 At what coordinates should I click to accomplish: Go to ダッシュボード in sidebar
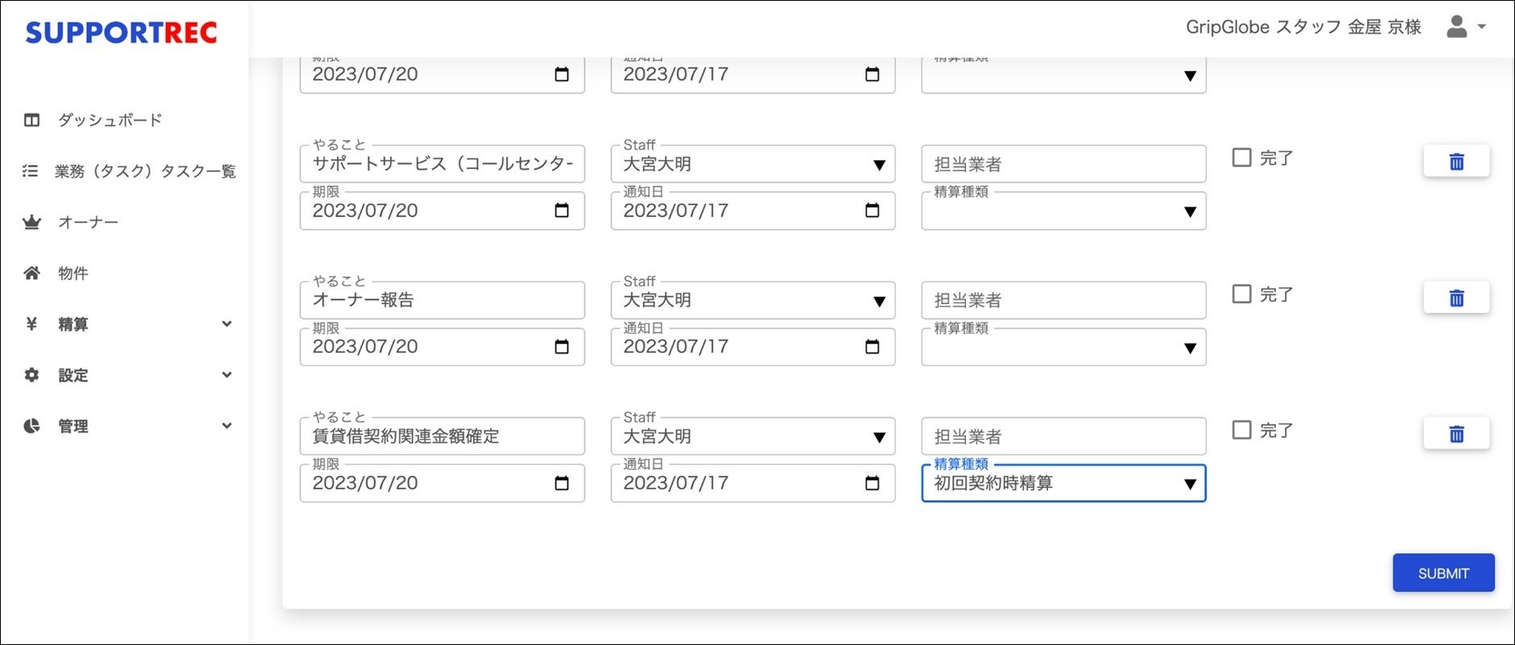(x=109, y=121)
